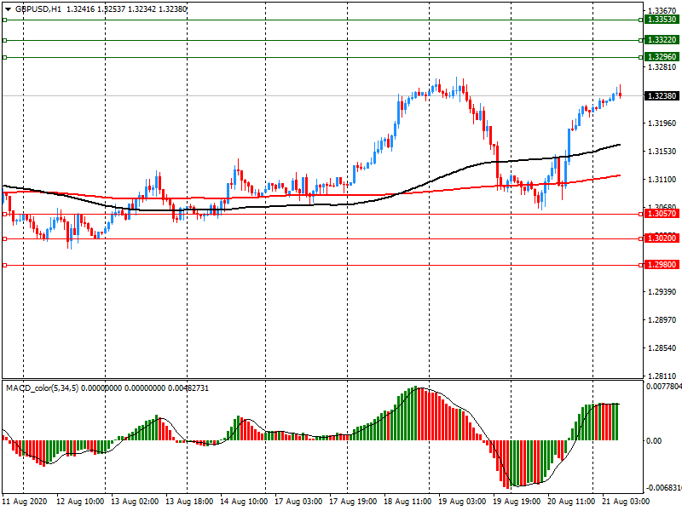Click the 1.29800 red support level label

tap(662, 265)
